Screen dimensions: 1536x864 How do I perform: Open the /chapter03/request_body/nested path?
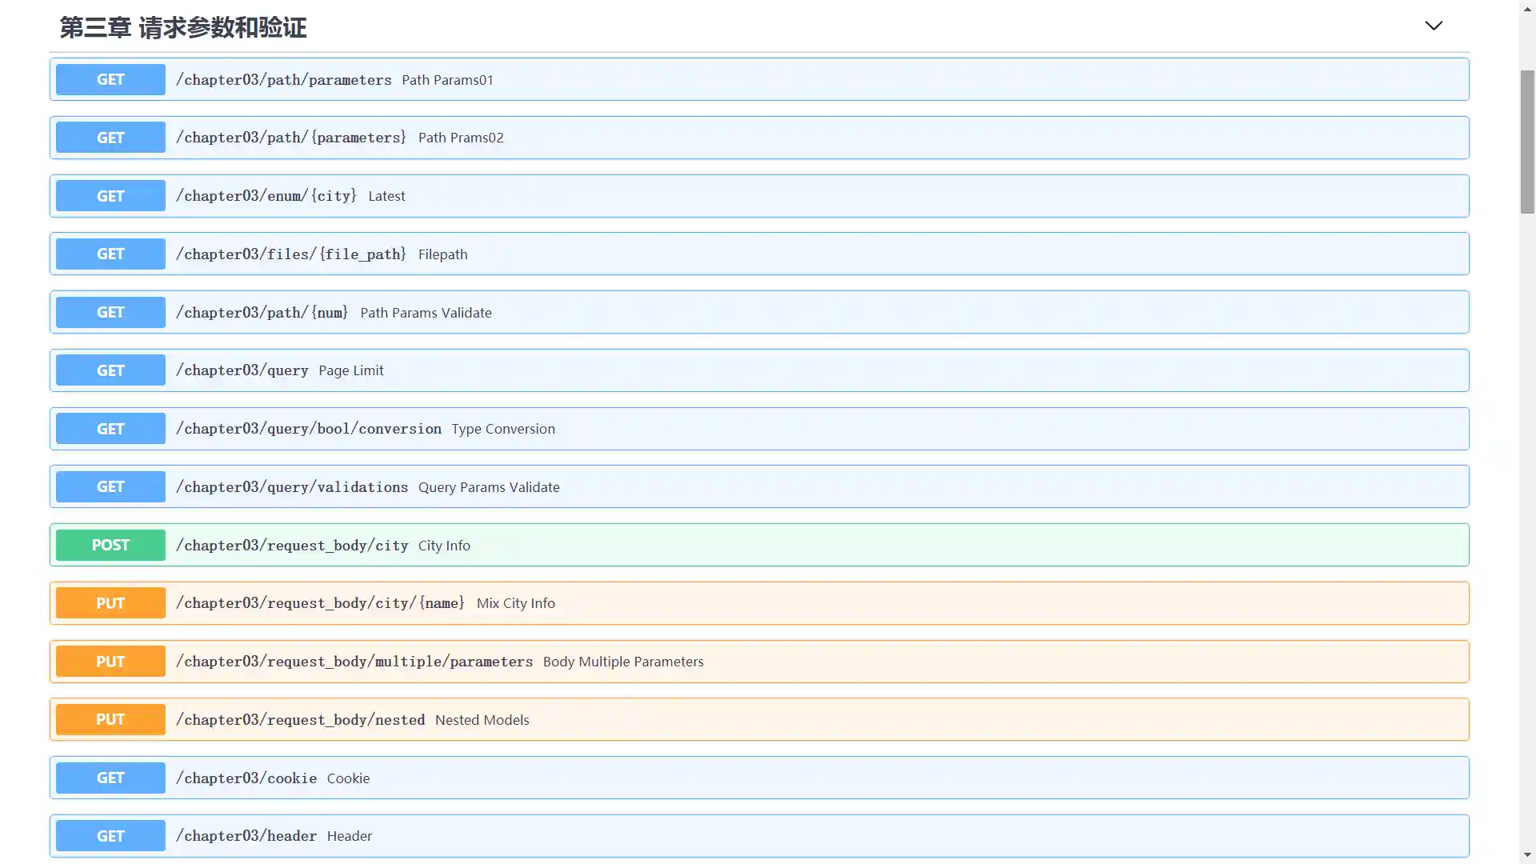tap(300, 720)
